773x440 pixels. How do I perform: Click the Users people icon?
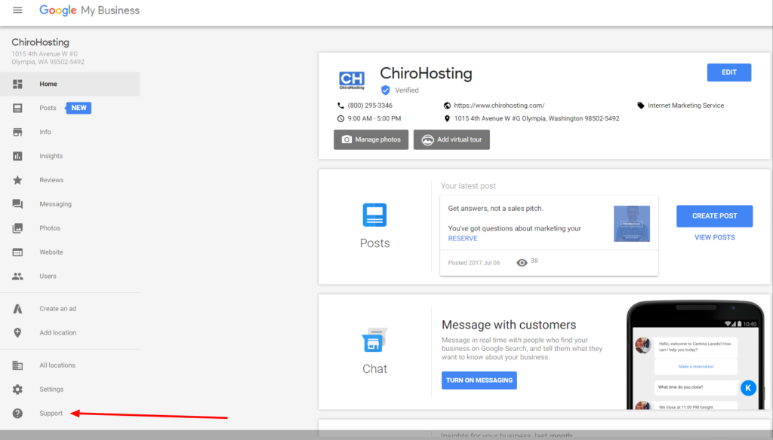[17, 277]
